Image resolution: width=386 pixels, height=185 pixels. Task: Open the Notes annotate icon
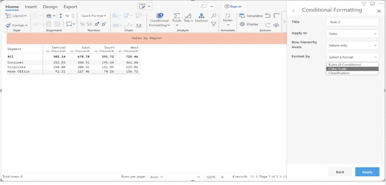228,16
